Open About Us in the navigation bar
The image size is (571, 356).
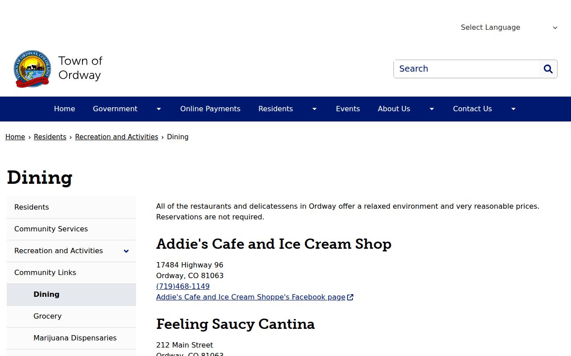pyautogui.click(x=394, y=109)
